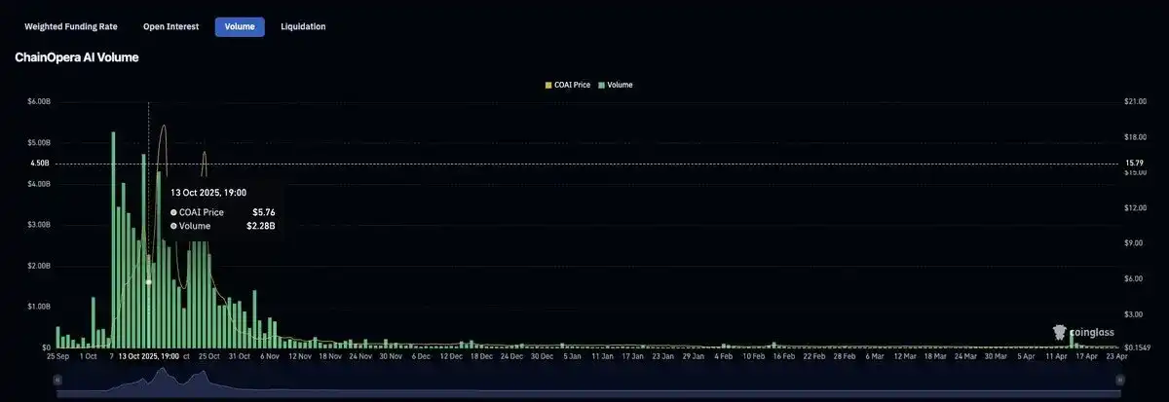Click the 18 Nov date label
The width and height of the screenshot is (1169, 402).
tap(330, 356)
